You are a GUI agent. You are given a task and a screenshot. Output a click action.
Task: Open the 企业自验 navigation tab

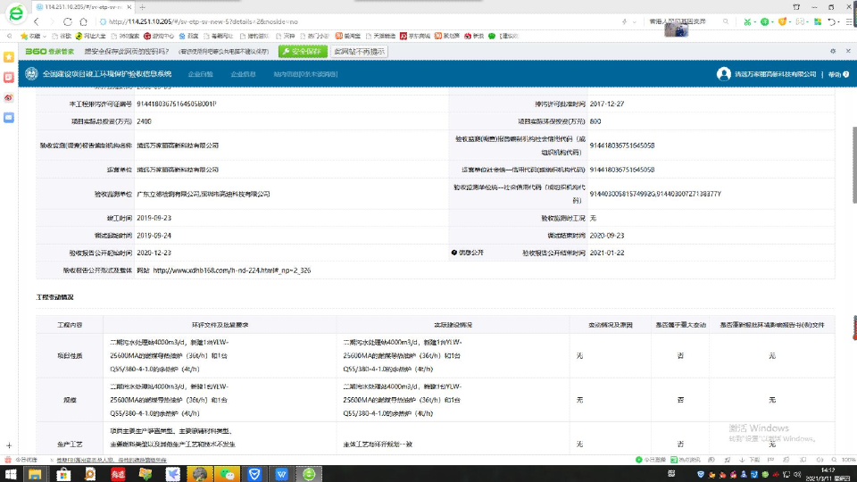201,74
